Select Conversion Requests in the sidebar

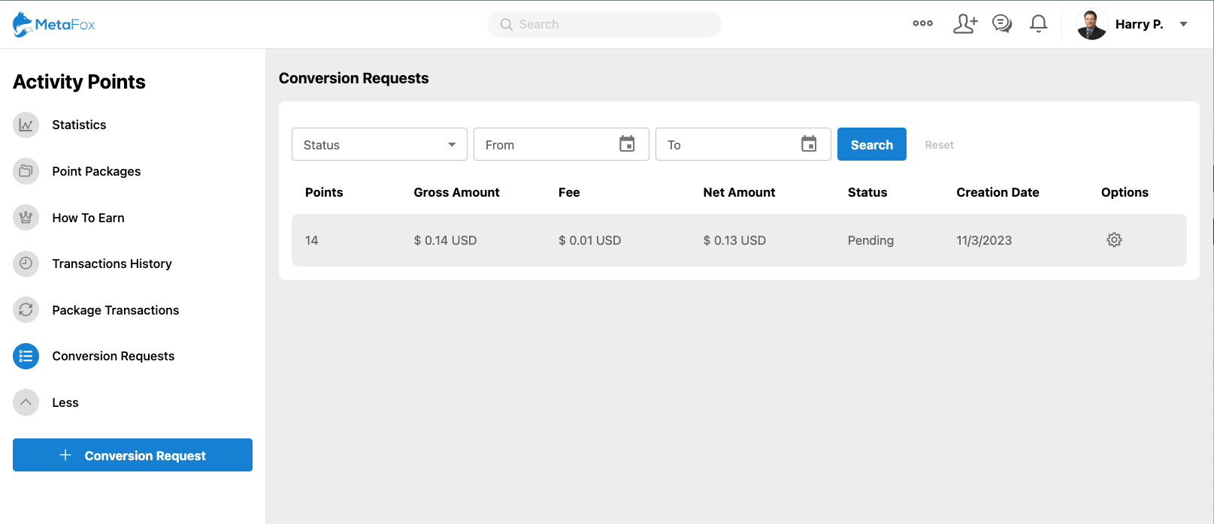113,356
